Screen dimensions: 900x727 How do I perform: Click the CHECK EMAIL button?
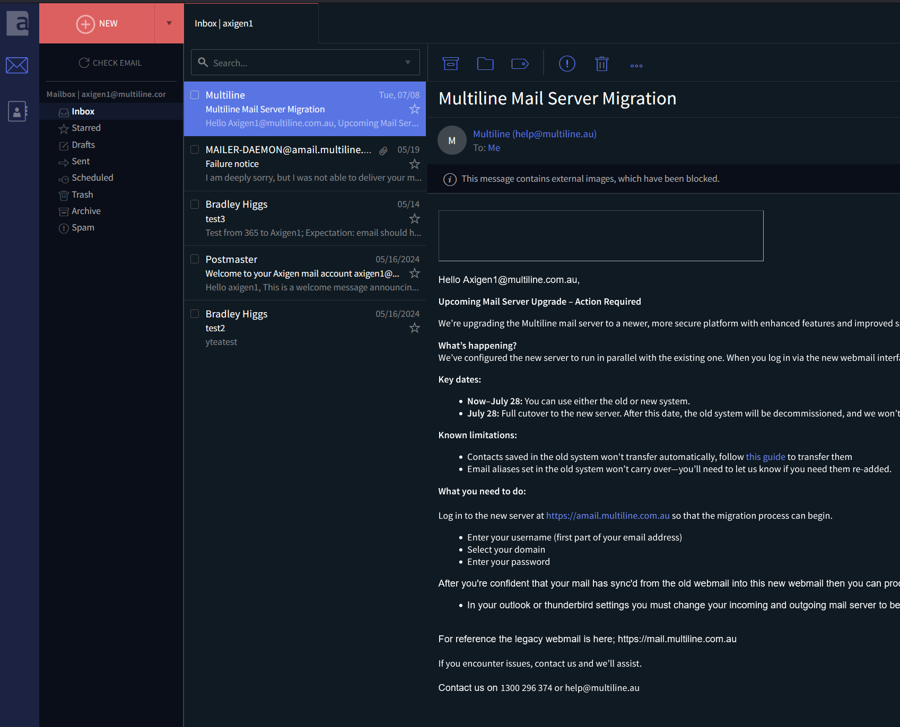pyautogui.click(x=110, y=63)
